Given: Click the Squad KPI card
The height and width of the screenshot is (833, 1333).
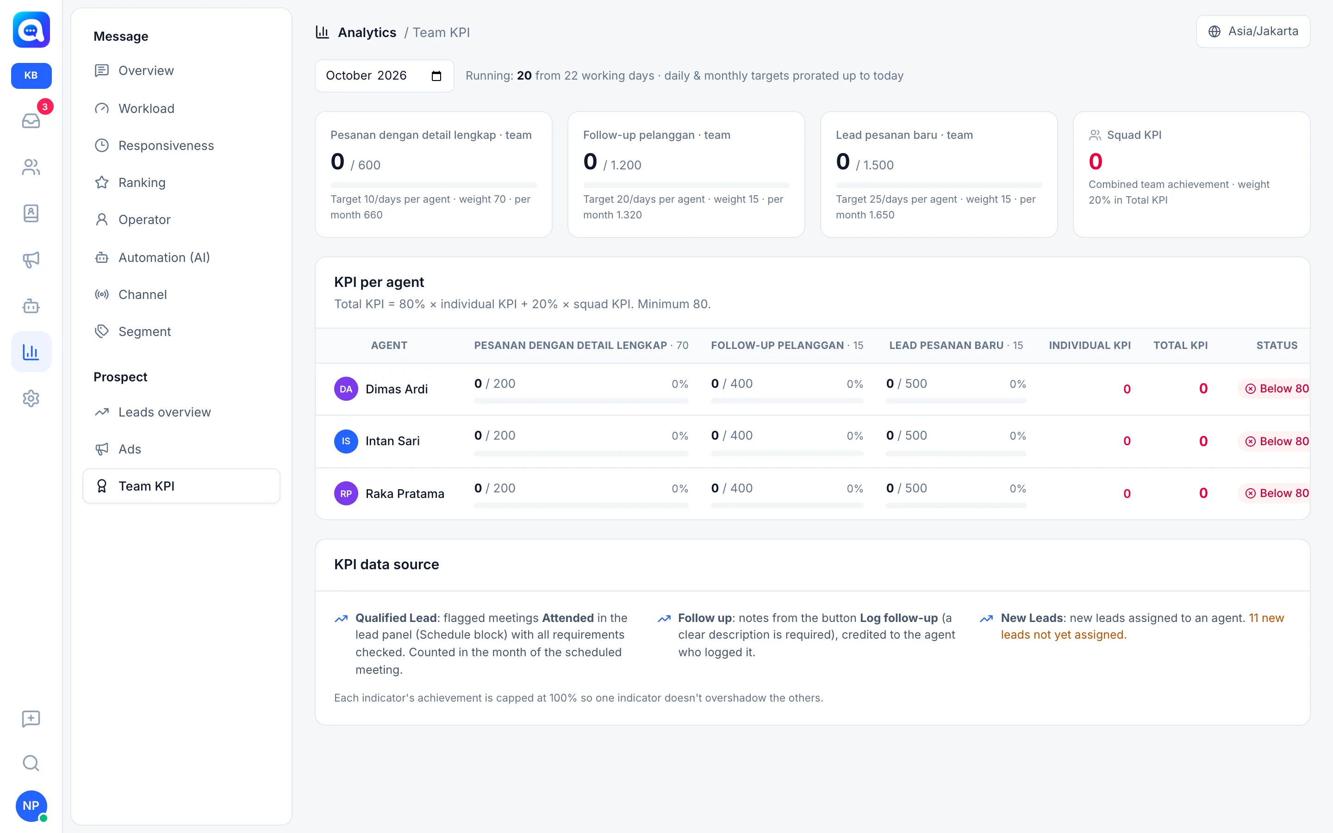Looking at the screenshot, I should click(x=1191, y=174).
